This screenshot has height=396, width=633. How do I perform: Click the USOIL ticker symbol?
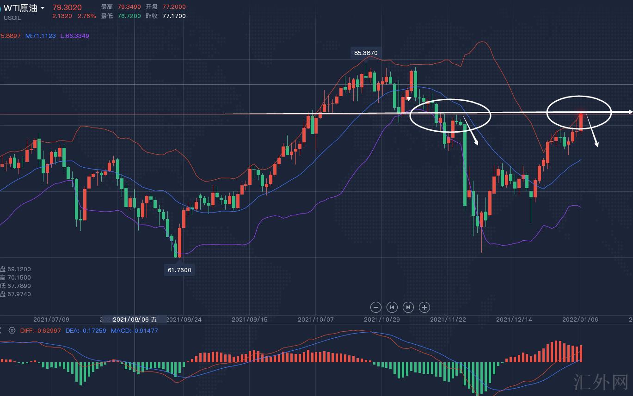(x=12, y=18)
